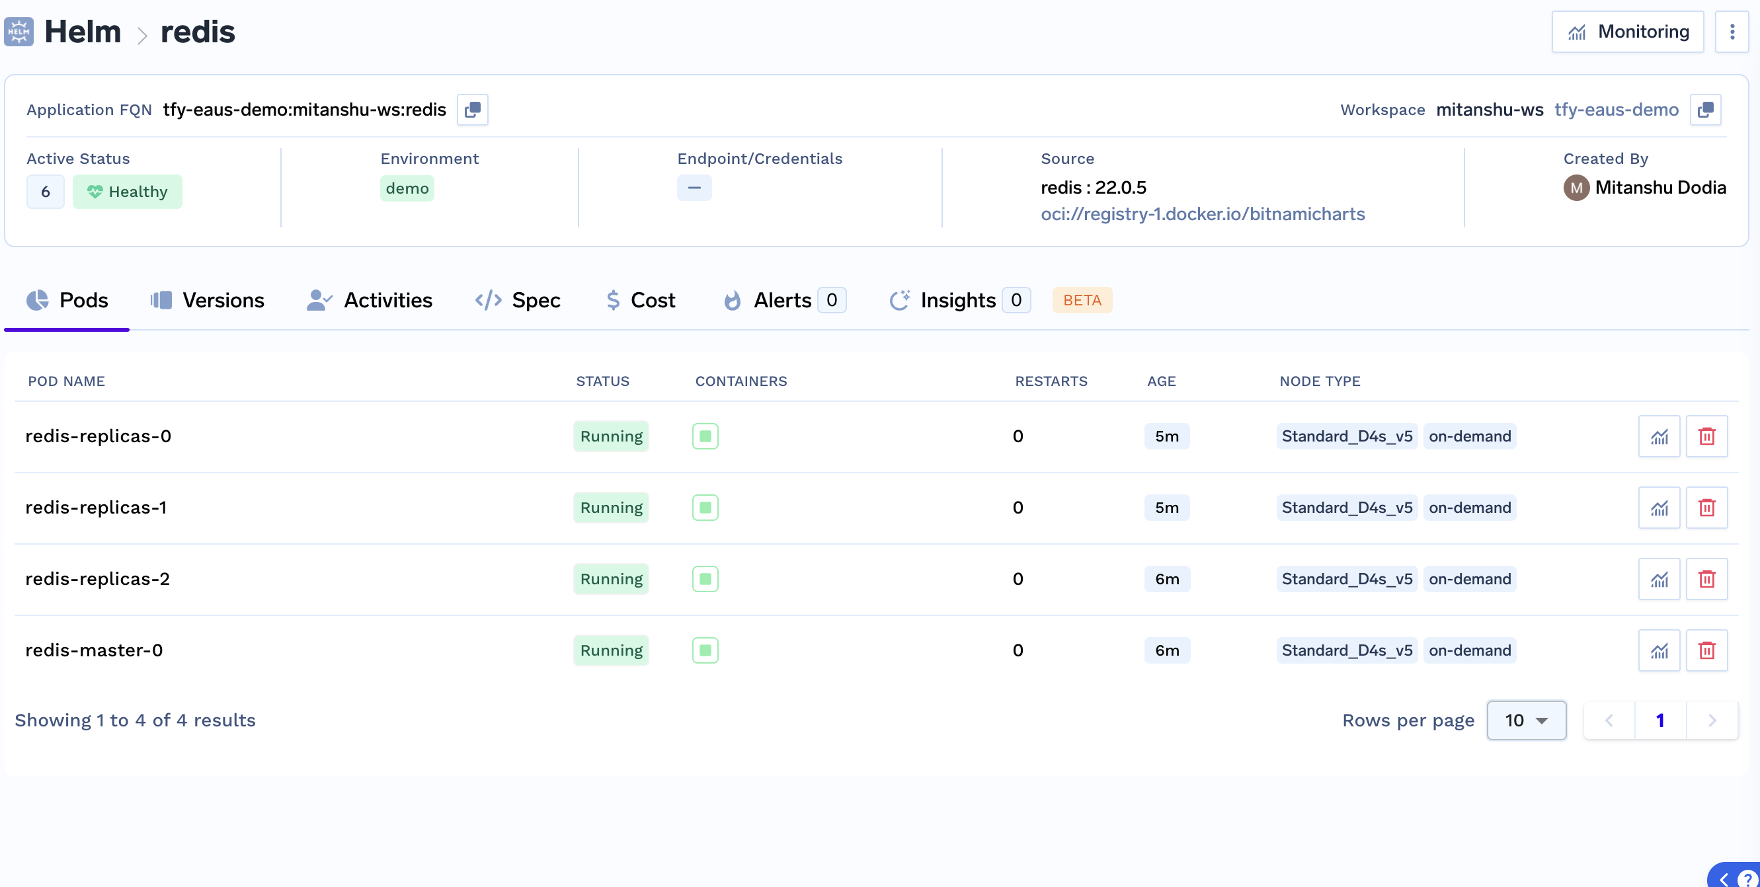
Task: Go to the previous results page
Action: tap(1609, 720)
